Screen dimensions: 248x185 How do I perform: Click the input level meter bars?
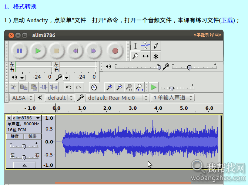pos(78,67)
